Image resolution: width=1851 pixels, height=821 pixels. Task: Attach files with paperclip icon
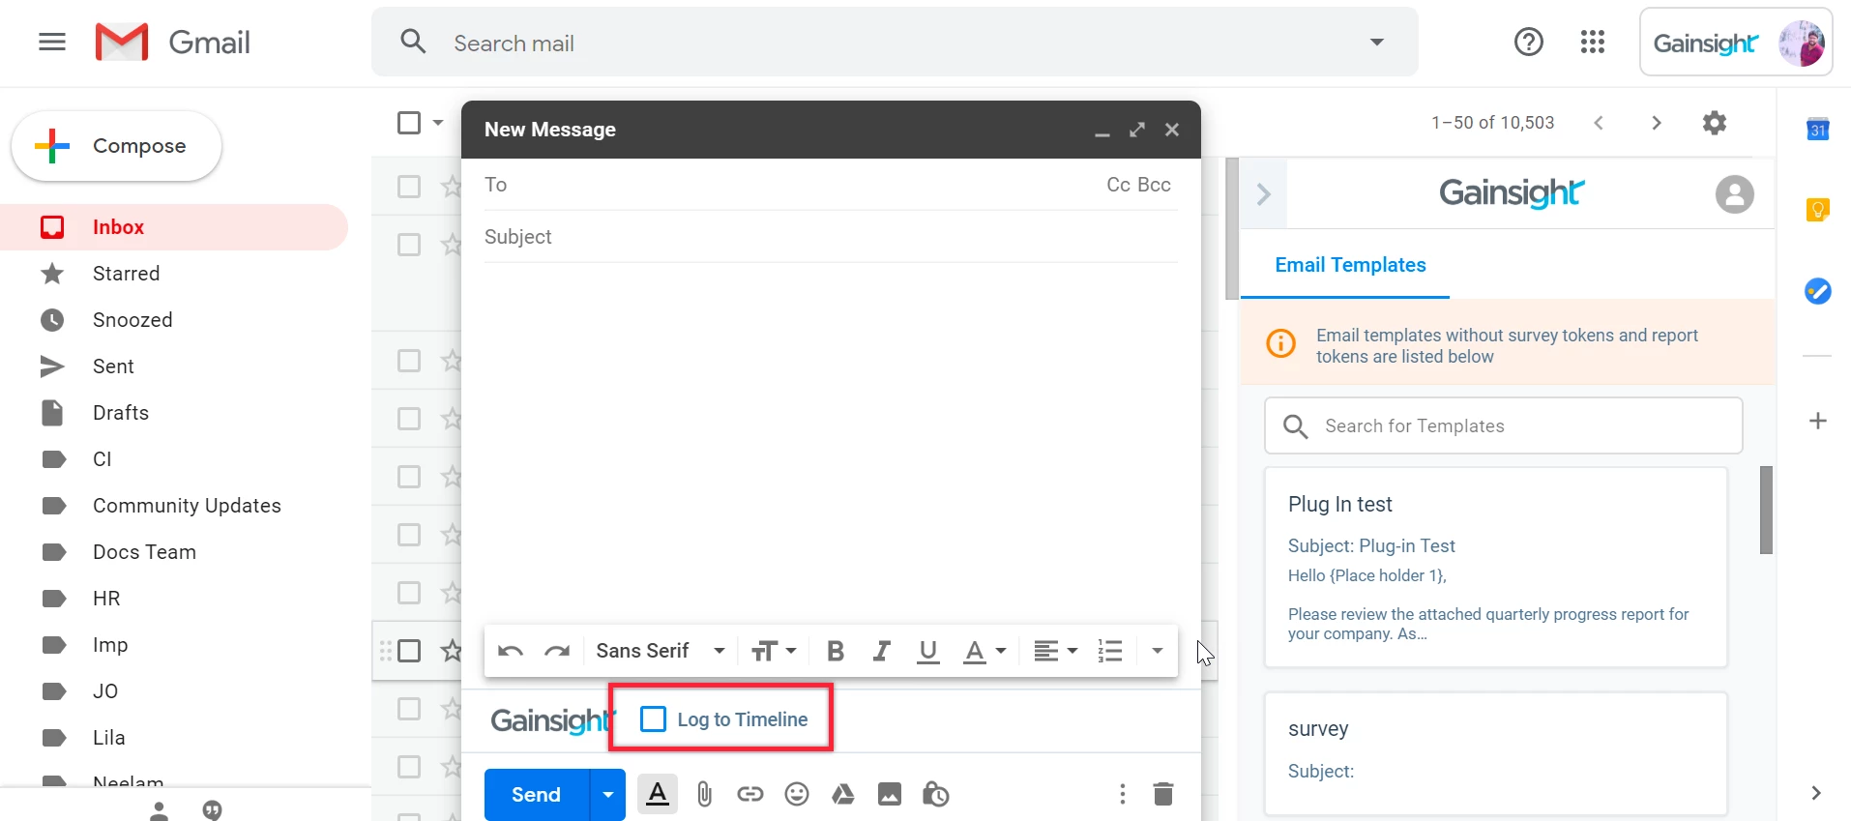(x=704, y=794)
